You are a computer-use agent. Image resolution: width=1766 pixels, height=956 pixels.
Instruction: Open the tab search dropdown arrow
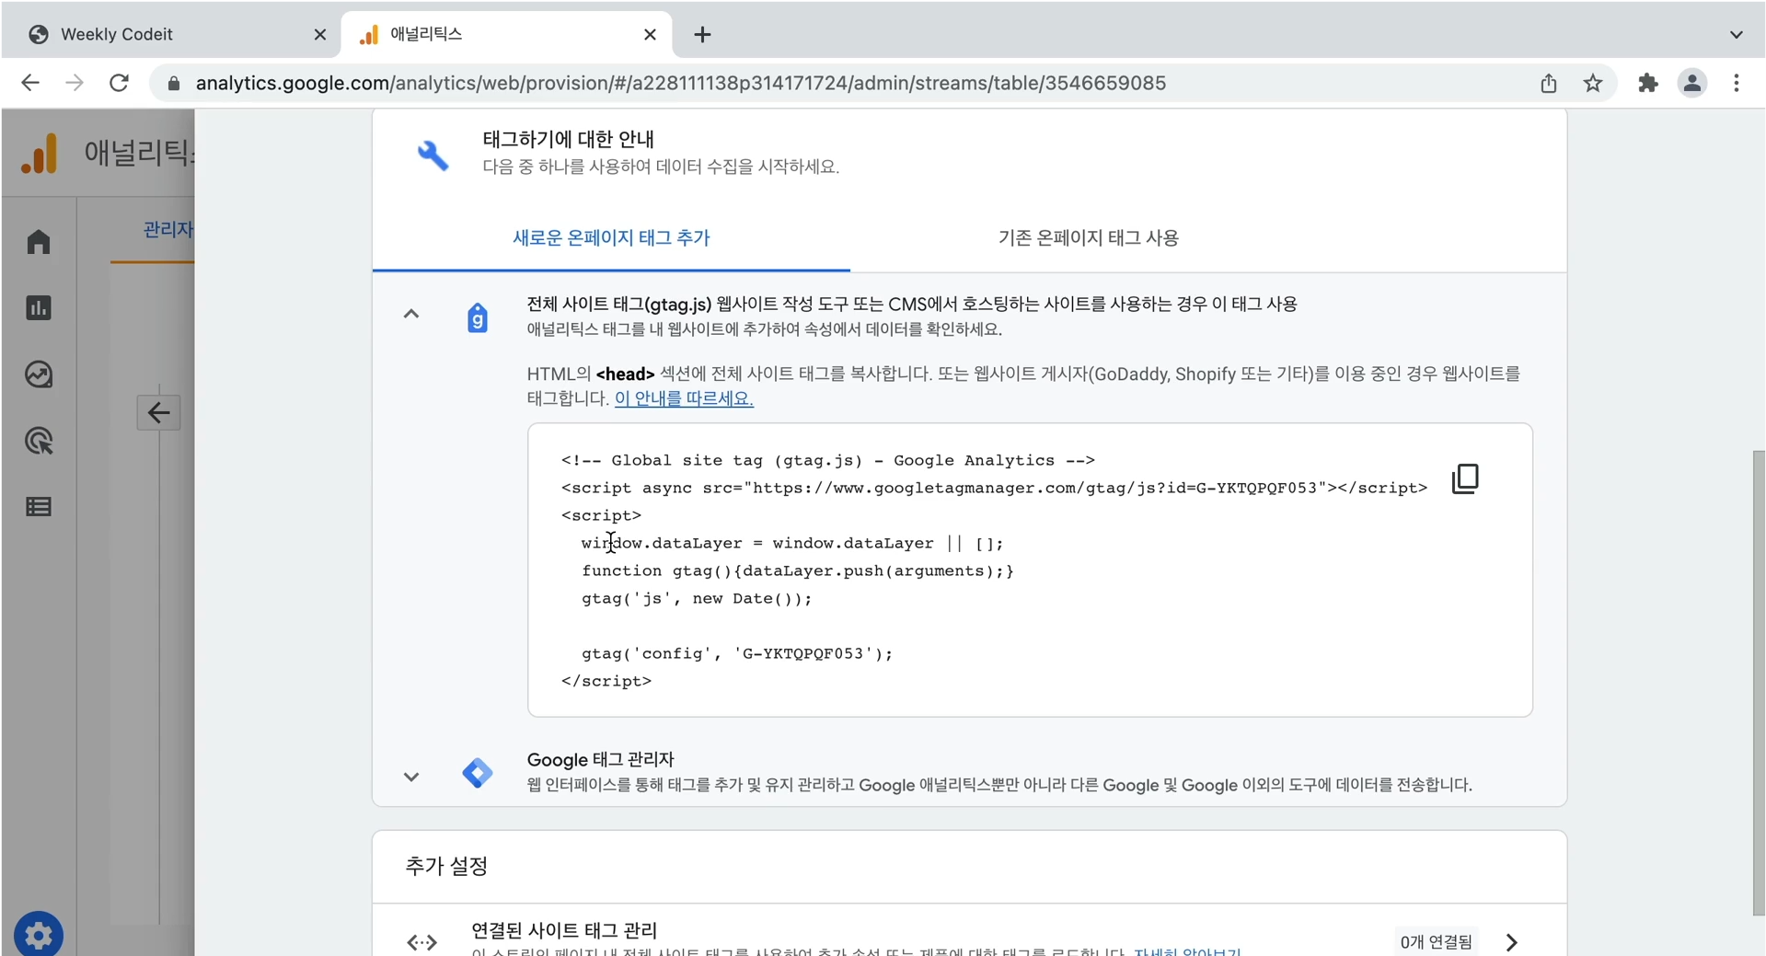pos(1736,35)
